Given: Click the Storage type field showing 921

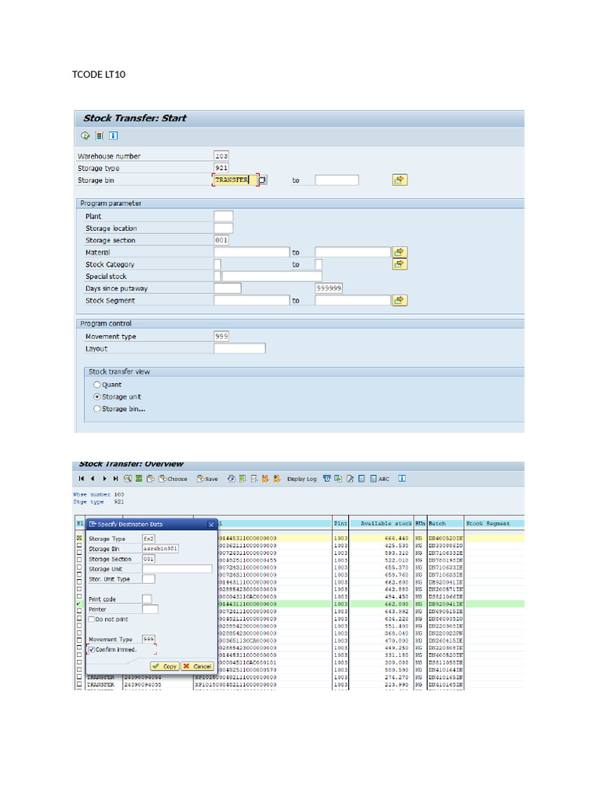Looking at the screenshot, I should click(x=222, y=168).
